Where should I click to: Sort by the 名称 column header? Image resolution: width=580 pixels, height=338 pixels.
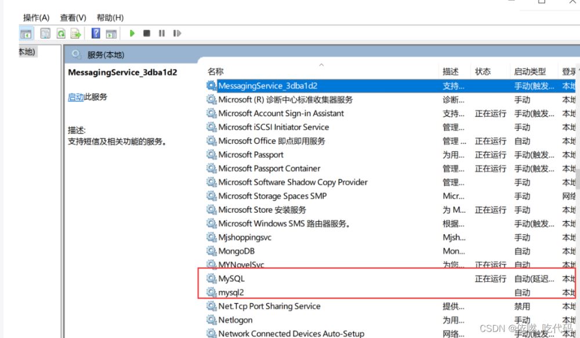pos(215,71)
